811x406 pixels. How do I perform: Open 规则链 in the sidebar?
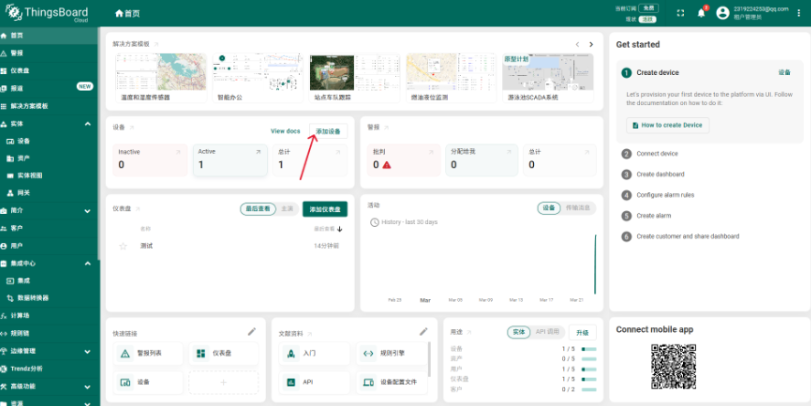pyautogui.click(x=20, y=333)
